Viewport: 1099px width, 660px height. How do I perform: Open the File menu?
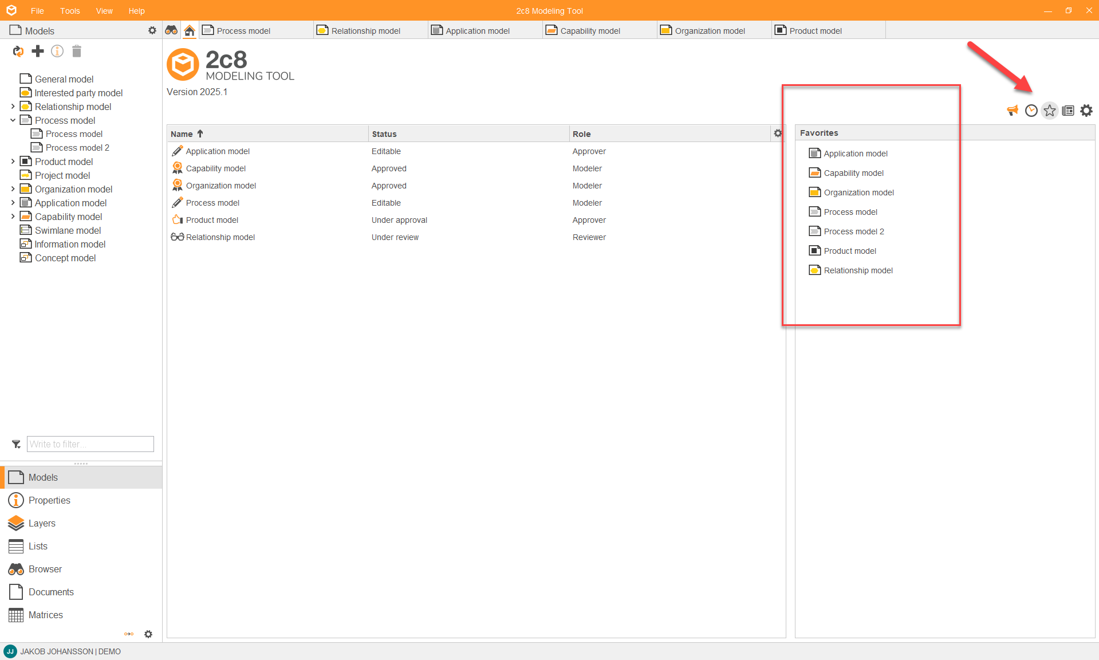coord(37,10)
